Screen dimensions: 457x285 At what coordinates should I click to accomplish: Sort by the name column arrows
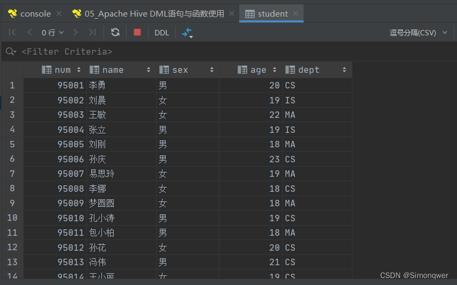[149, 70]
